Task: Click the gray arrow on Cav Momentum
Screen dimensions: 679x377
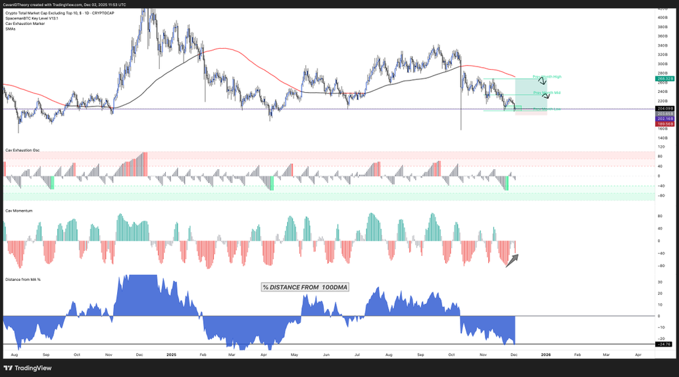Action: pos(511,261)
